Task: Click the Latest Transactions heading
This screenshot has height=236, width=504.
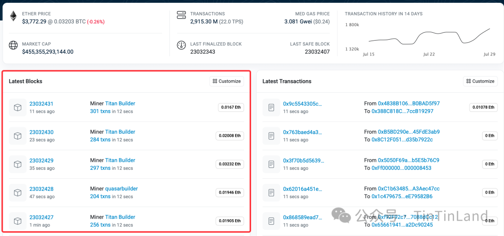Action: 287,81
